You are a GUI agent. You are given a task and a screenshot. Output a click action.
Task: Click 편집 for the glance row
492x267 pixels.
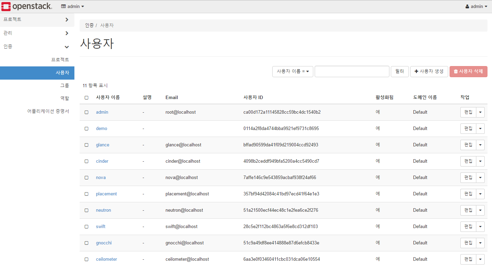point(468,145)
